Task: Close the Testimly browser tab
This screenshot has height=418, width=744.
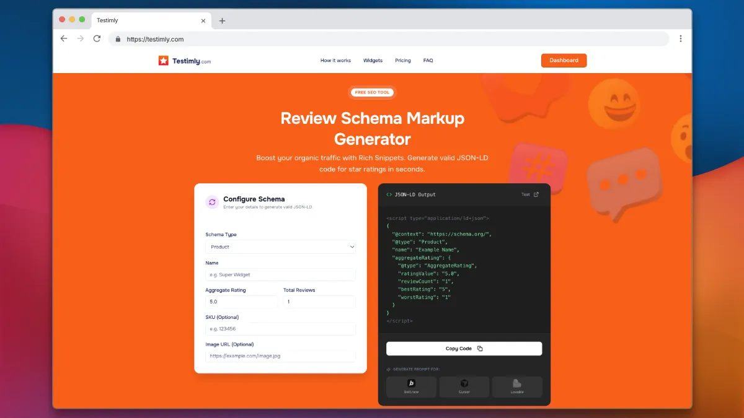Action: pos(203,20)
